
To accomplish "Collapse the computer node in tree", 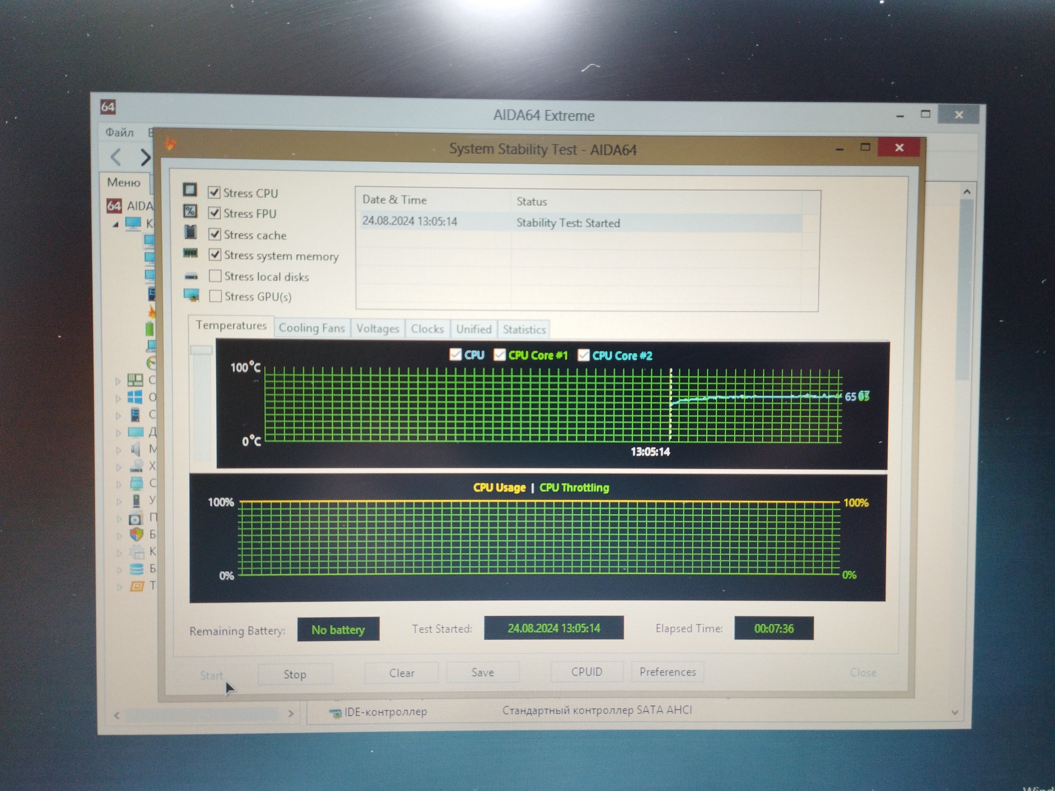I will (116, 224).
